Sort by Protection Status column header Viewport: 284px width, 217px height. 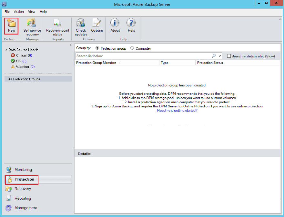pyautogui.click(x=238, y=63)
